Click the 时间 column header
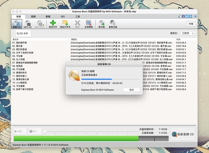 click(x=179, y=39)
